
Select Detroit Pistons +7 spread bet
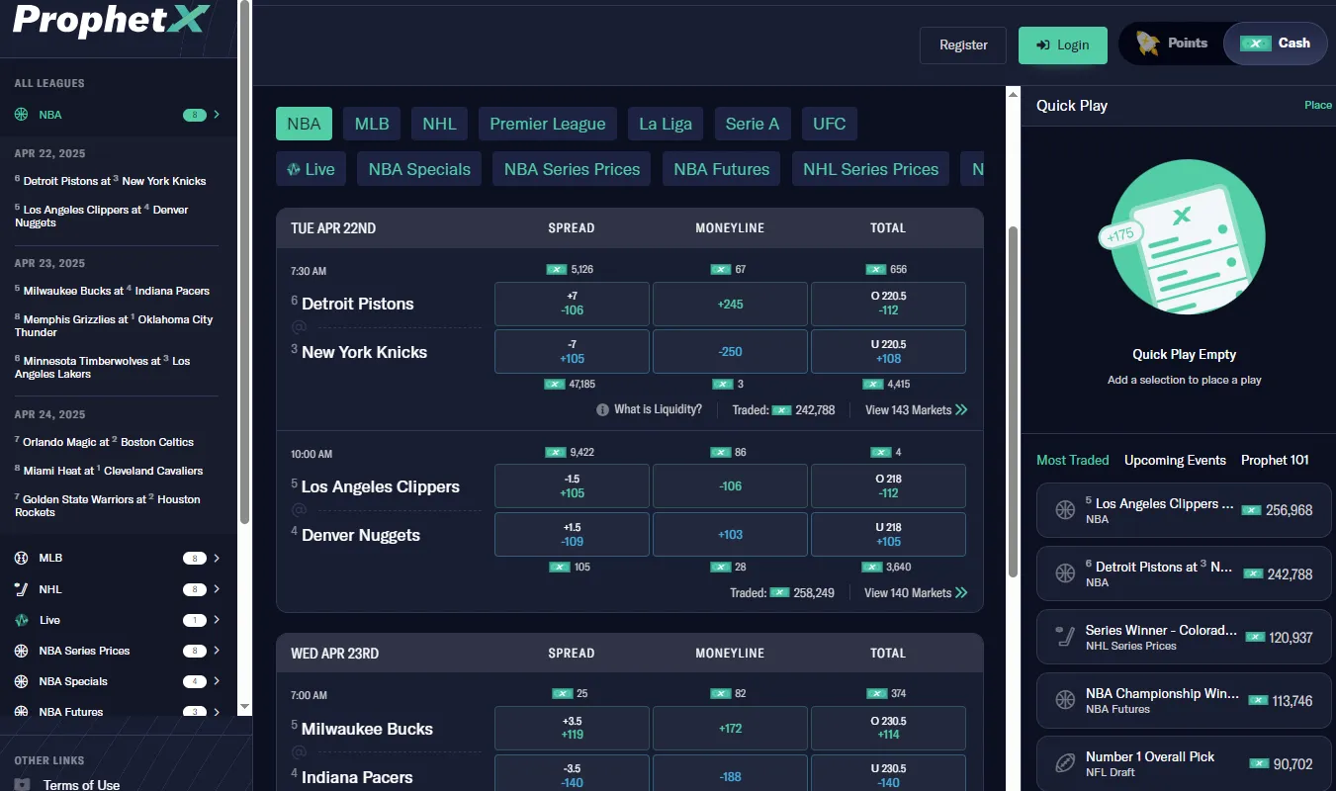pos(572,304)
